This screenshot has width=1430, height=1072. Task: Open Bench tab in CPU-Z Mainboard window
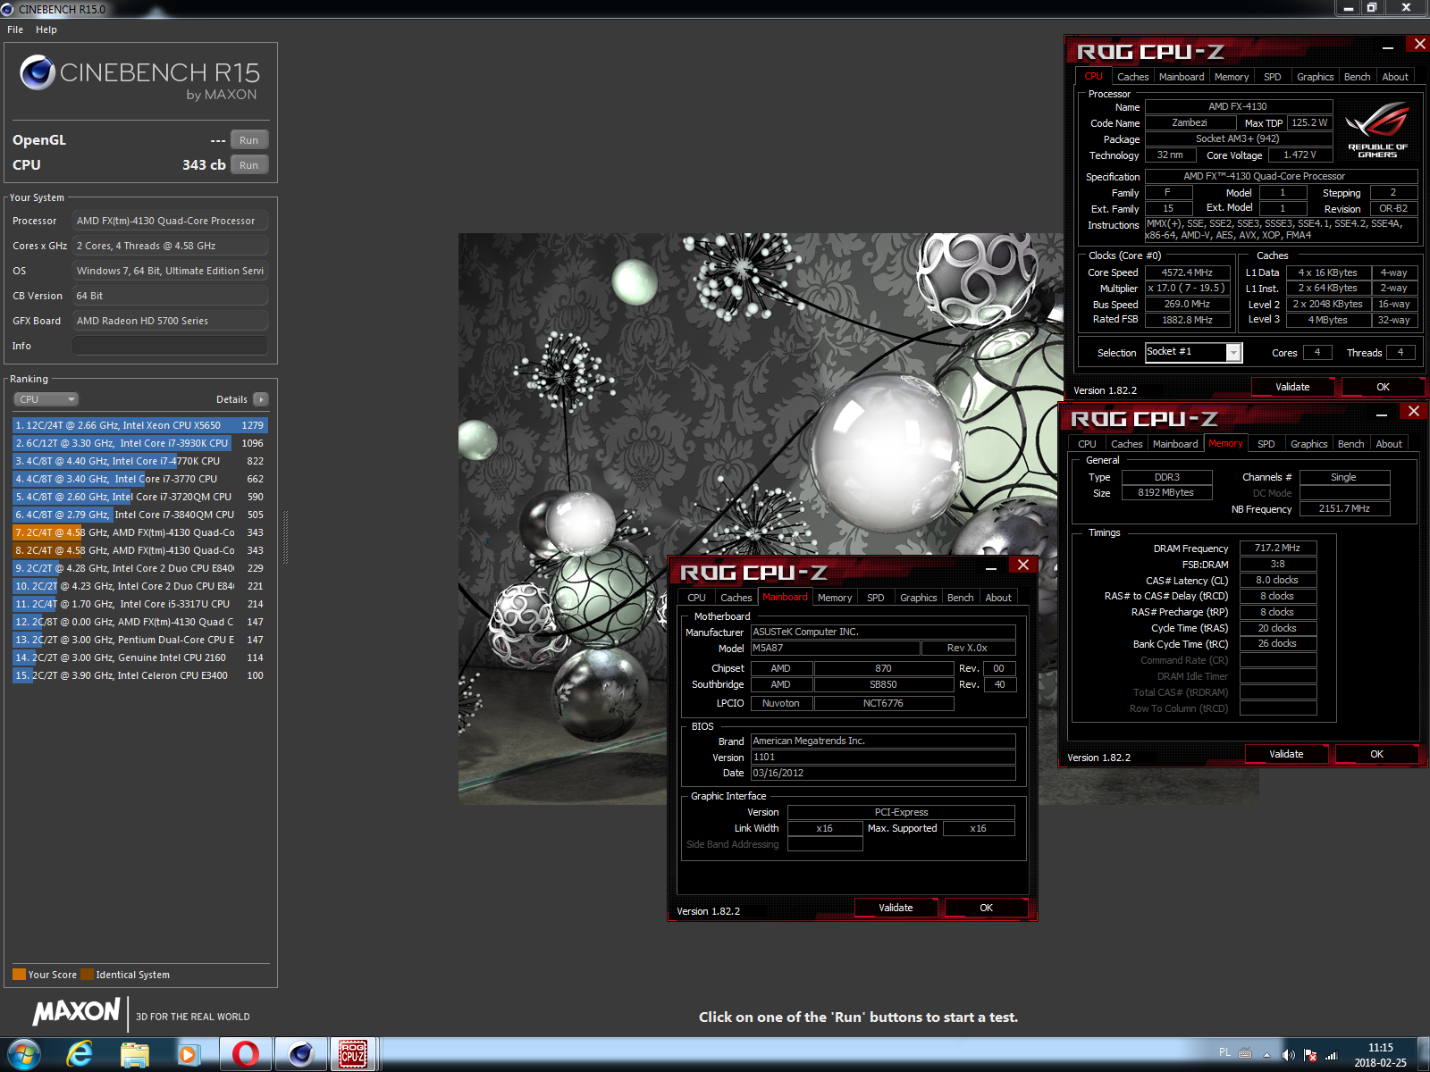960,598
